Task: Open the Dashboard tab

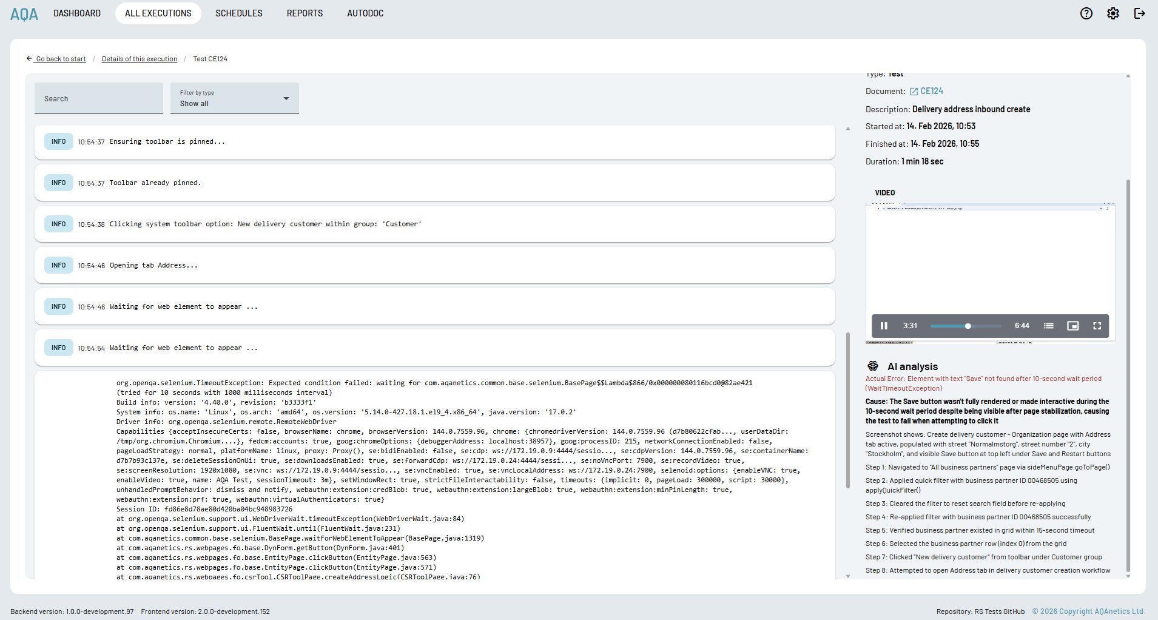Action: (77, 13)
